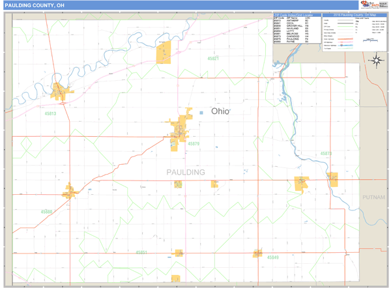Click the blue square marker beside Ohio

(201, 113)
